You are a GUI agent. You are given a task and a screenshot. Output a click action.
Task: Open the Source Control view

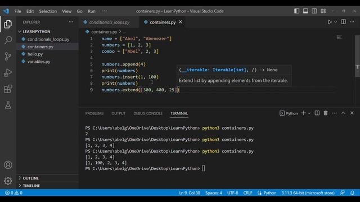(8, 56)
